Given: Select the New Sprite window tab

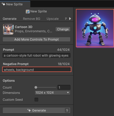Looking at the screenshot, I should (15, 4).
